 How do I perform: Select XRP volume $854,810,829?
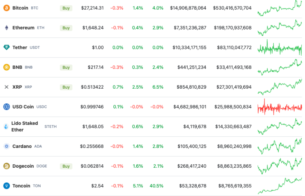[x=191, y=87]
